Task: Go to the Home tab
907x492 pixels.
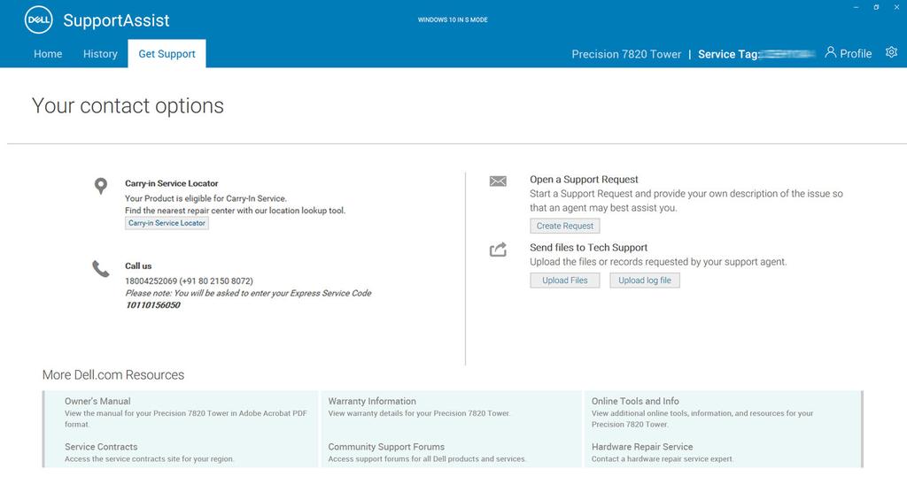Action: coord(48,54)
